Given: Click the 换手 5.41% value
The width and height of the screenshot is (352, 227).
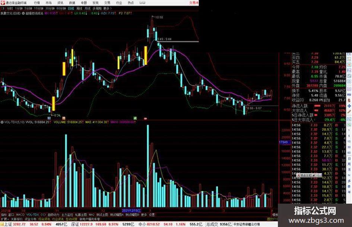Looking at the screenshot, I should [x=313, y=91].
